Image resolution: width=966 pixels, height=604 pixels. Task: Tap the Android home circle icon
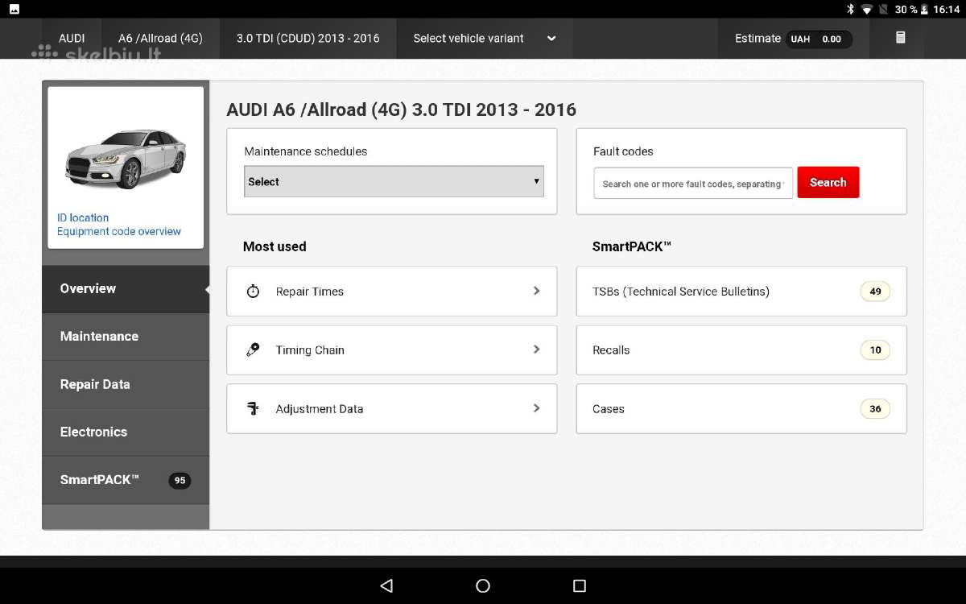[483, 585]
